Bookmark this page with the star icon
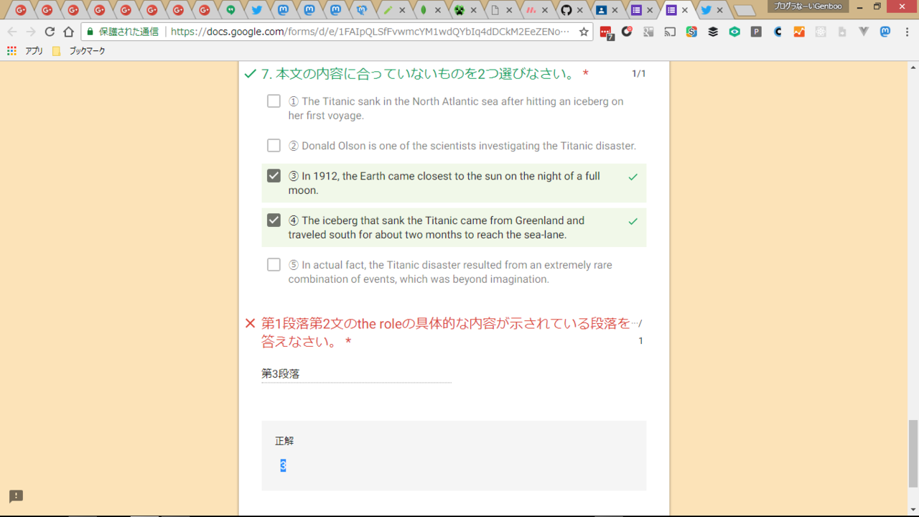919x517 pixels. coord(584,32)
